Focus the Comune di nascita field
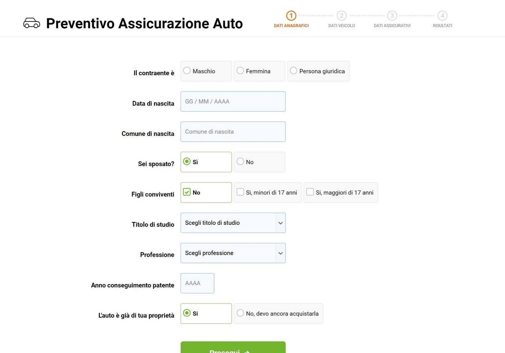The width and height of the screenshot is (505, 353). tap(233, 132)
